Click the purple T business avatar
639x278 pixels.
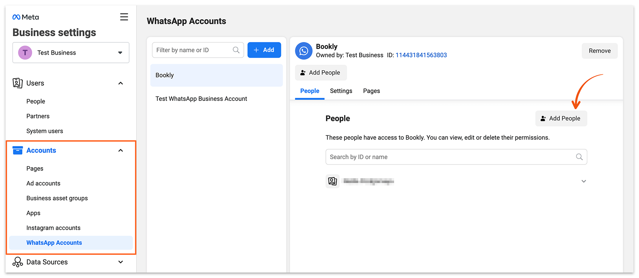point(25,53)
